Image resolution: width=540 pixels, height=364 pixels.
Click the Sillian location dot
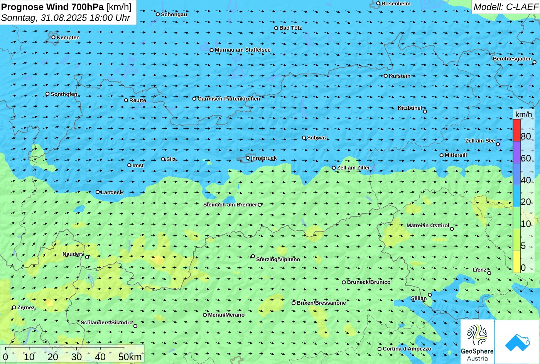[x=430, y=295]
